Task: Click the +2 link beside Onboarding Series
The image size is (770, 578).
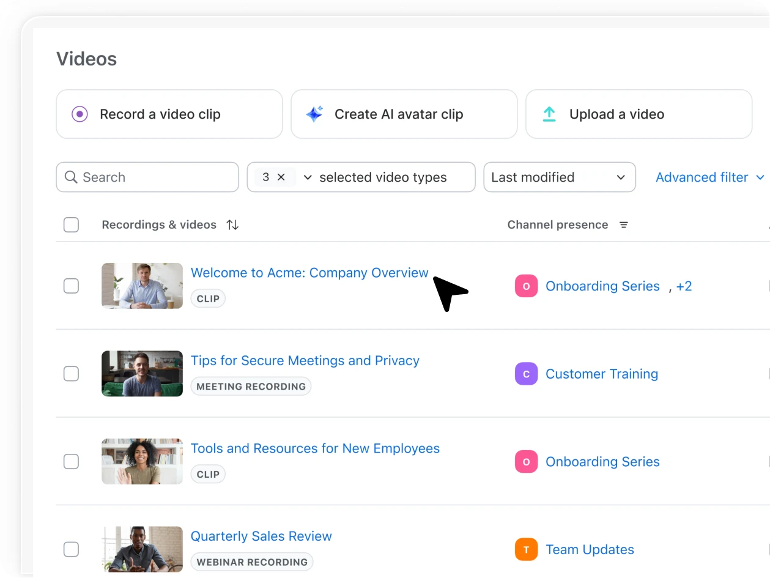Action: tap(684, 286)
